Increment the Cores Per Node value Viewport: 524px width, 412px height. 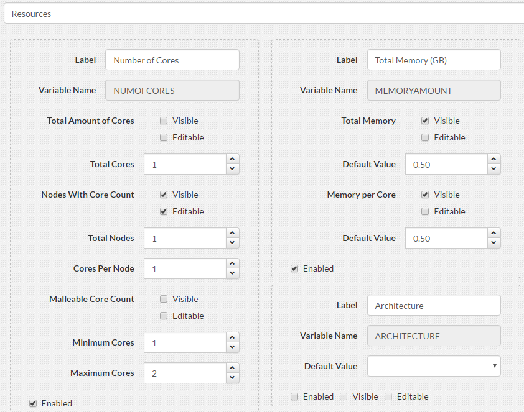233,263
